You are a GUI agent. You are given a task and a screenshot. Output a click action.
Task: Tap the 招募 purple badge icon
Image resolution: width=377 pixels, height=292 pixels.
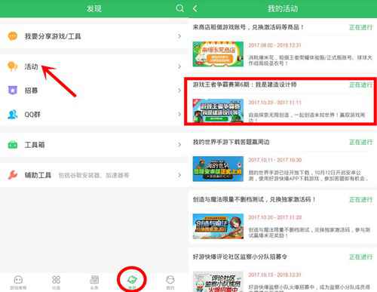(13, 90)
